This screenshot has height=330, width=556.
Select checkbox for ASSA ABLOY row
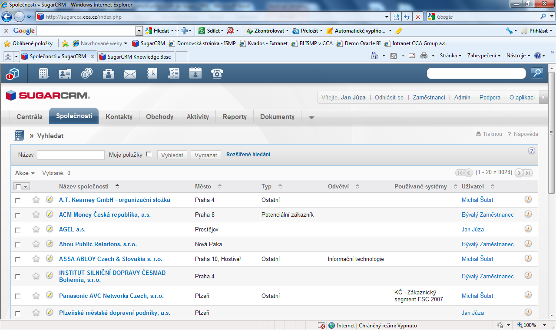(18, 260)
